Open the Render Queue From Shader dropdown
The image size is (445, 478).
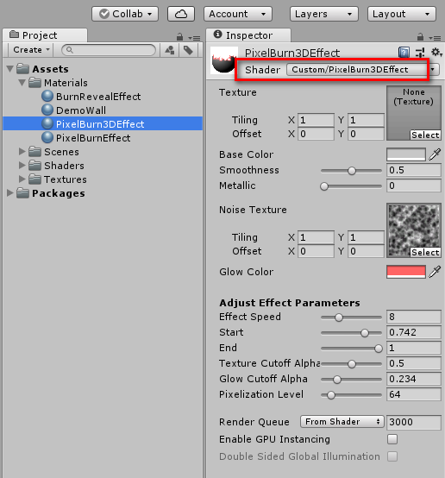(342, 422)
